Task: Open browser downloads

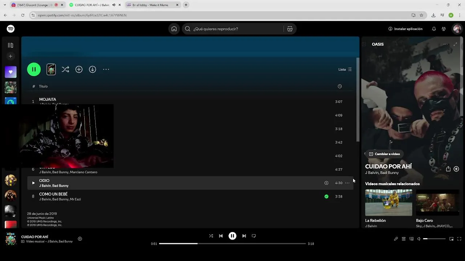Action: tap(433, 15)
